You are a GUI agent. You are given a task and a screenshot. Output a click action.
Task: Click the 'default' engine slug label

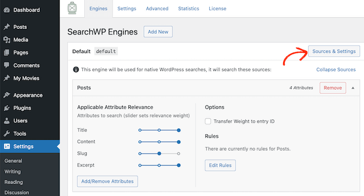tap(106, 51)
